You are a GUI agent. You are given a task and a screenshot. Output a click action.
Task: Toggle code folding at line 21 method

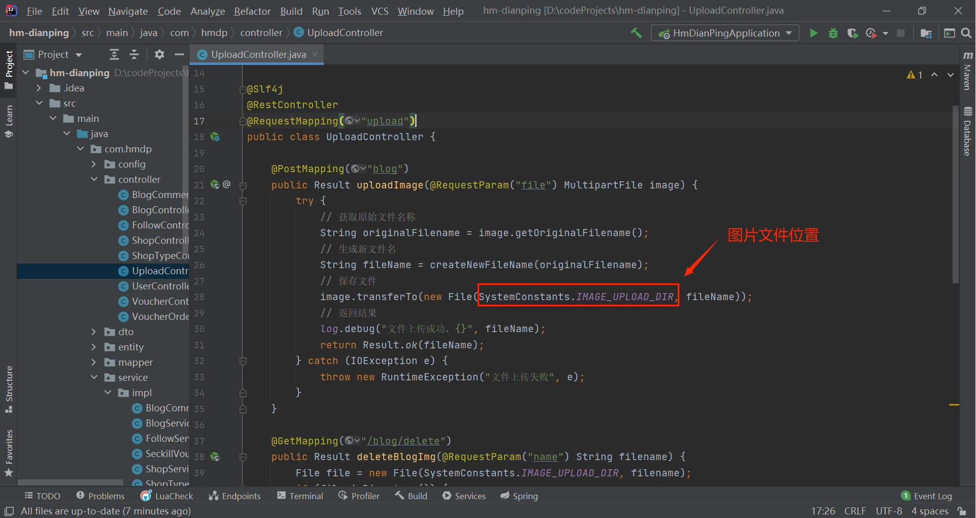(x=243, y=185)
